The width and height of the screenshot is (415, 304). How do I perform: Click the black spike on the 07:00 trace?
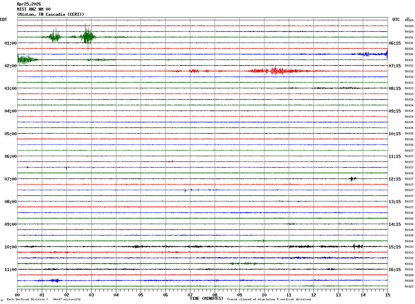coord(352,178)
